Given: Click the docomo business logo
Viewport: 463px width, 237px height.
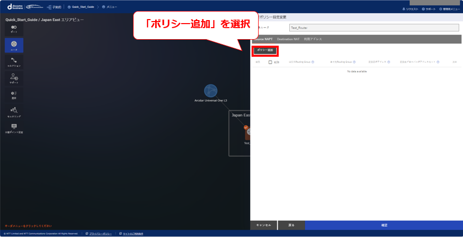Looking at the screenshot, I should (16, 7).
